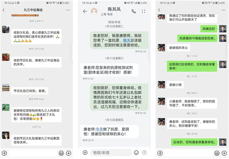Tap the 短信/彩信 message input field

pos(111,153)
